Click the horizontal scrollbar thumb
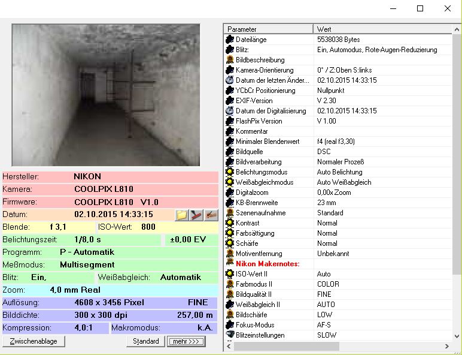 [x=287, y=346]
